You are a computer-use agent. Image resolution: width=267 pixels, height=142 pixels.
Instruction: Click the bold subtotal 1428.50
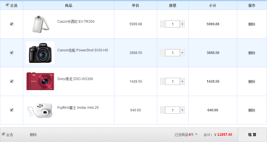(213, 82)
